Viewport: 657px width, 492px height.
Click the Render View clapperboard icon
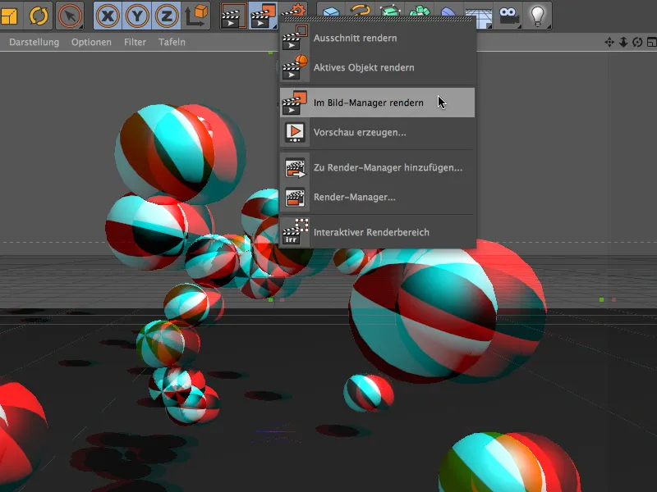[x=233, y=16]
